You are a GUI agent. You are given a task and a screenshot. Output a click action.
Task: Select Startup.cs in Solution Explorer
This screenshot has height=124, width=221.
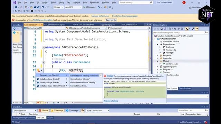tap(167, 72)
